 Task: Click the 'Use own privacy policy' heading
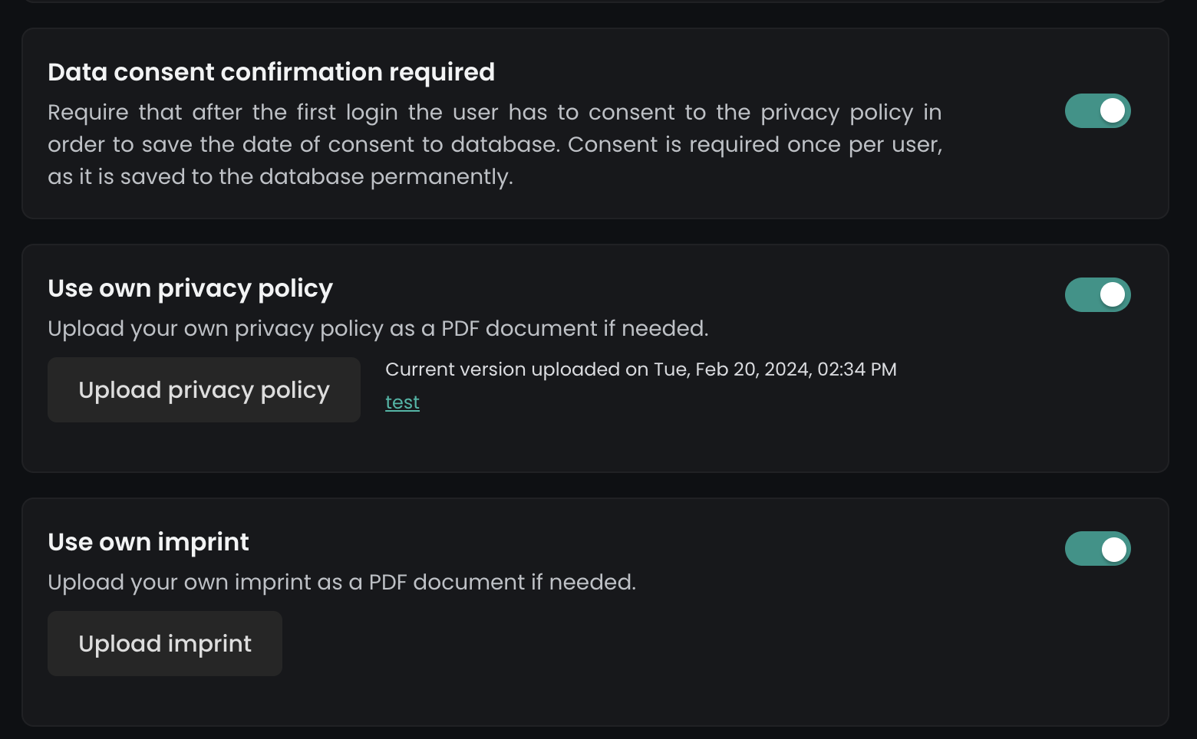click(190, 288)
